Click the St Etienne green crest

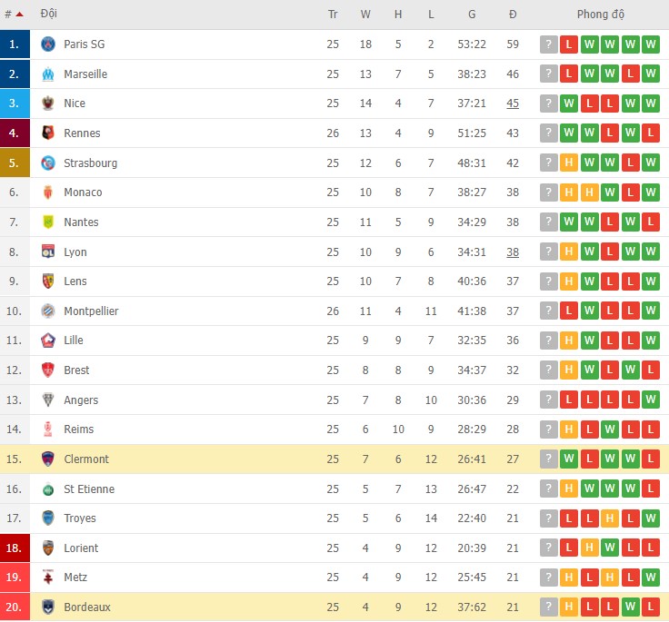click(x=48, y=489)
